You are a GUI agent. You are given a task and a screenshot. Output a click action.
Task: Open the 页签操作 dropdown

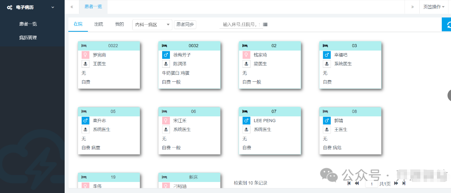434,7
